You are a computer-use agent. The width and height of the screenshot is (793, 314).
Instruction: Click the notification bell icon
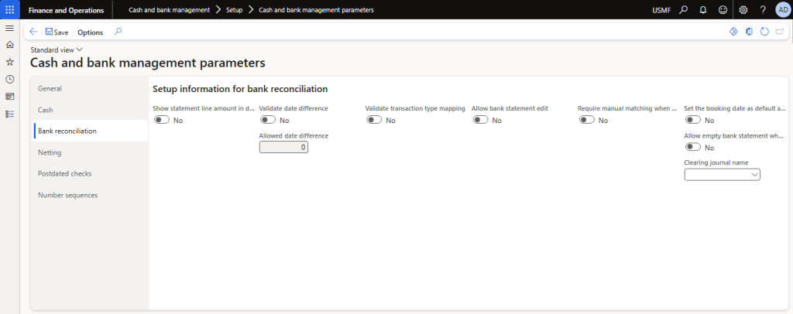(x=703, y=10)
